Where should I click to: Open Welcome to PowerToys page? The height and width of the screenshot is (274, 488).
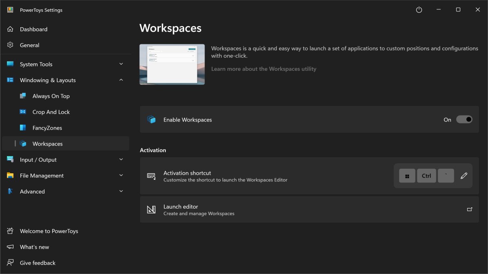49,231
